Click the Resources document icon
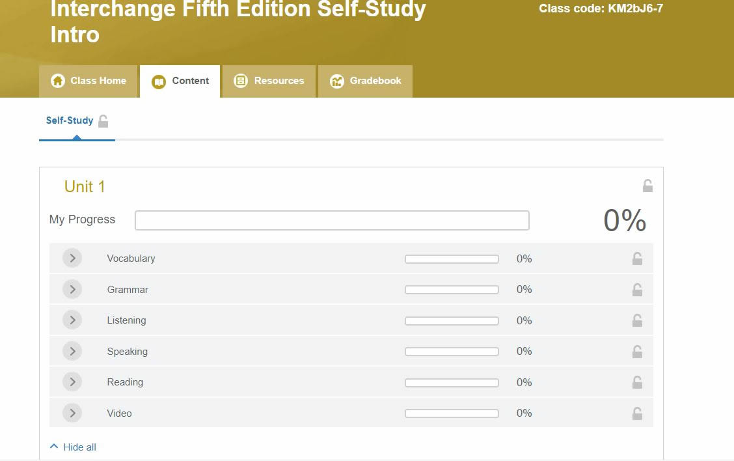The image size is (734, 461). [x=241, y=81]
